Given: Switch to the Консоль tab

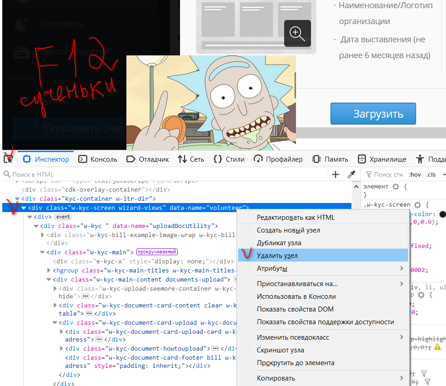Looking at the screenshot, I should tap(98, 159).
